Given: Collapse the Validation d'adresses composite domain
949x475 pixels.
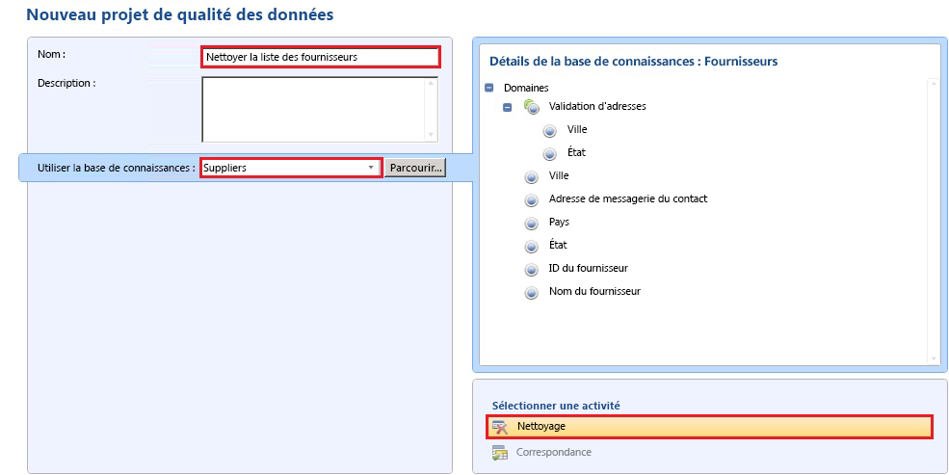Looking at the screenshot, I should 507,107.
